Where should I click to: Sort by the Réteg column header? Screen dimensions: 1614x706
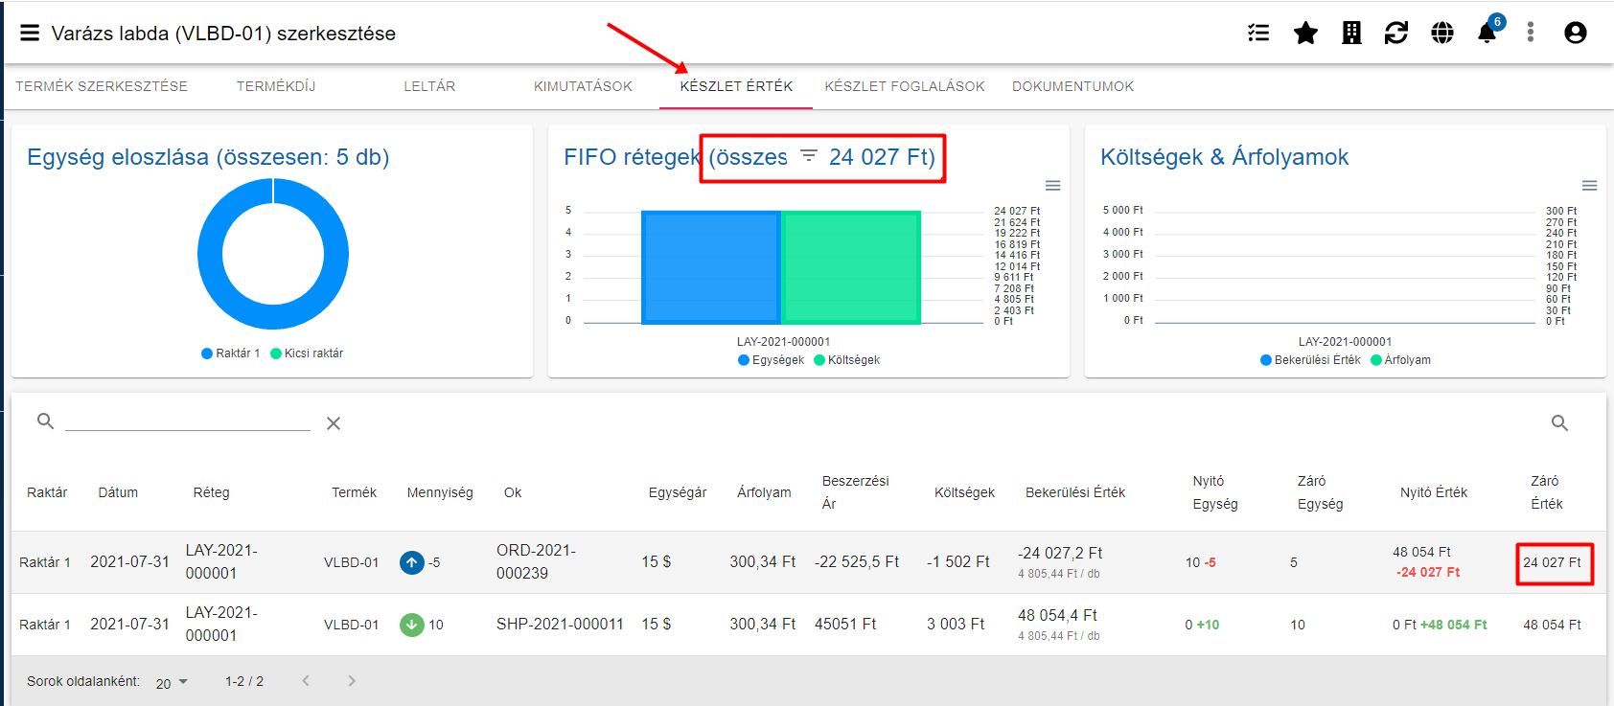(211, 492)
